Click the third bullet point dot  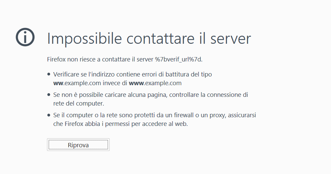click(x=49, y=116)
